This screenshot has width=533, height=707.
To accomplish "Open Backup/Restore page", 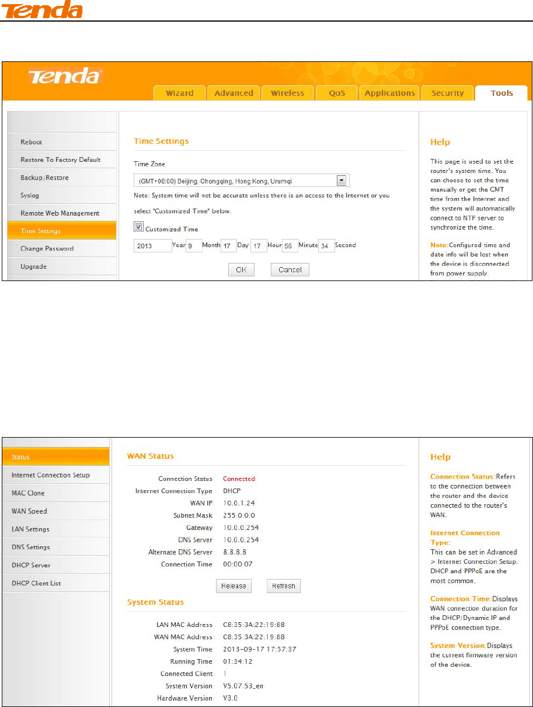I will 62,178.
